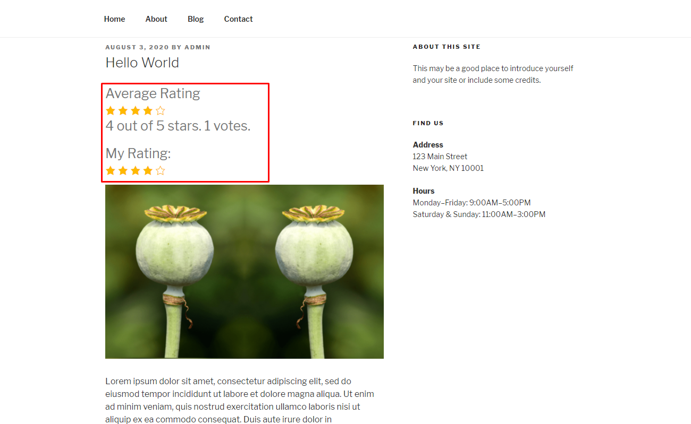
Task: Click second star in Average Rating row
Action: (123, 111)
